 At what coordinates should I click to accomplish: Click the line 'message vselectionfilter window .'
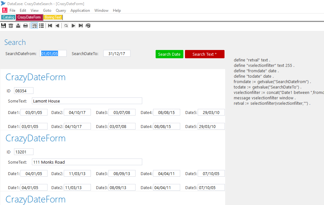265,98
